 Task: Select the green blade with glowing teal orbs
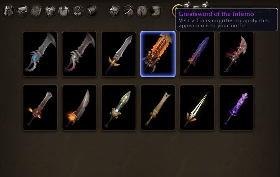119,108
